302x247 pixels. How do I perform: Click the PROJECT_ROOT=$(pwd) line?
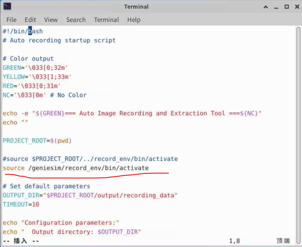(x=37, y=141)
